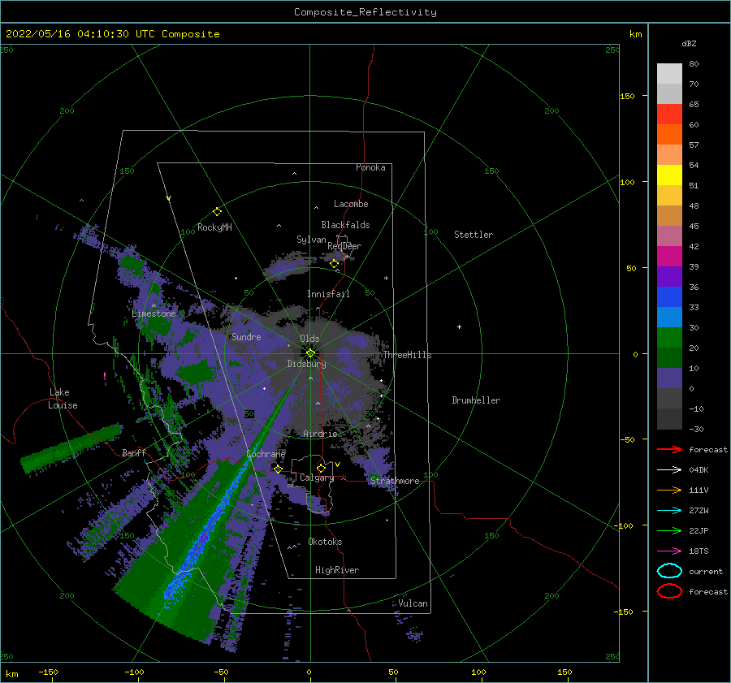Click the yellow diamond marker above Calgary label

(x=321, y=468)
